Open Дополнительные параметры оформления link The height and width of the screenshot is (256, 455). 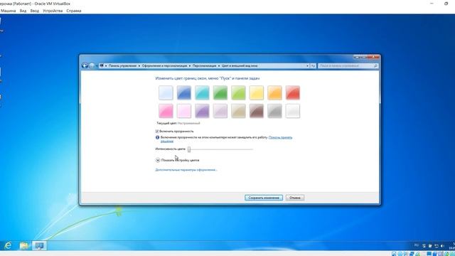tap(186, 170)
